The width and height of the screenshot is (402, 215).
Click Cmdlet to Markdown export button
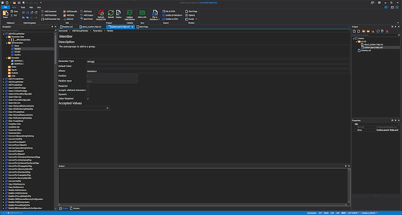(x=172, y=15)
